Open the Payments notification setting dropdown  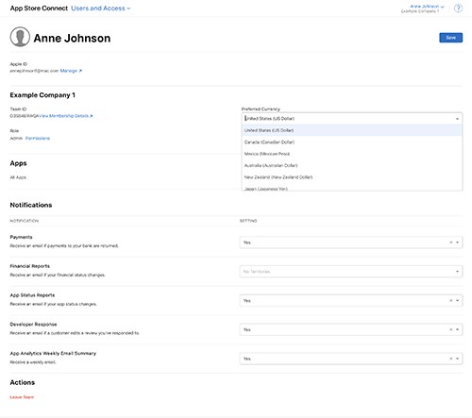tap(351, 242)
